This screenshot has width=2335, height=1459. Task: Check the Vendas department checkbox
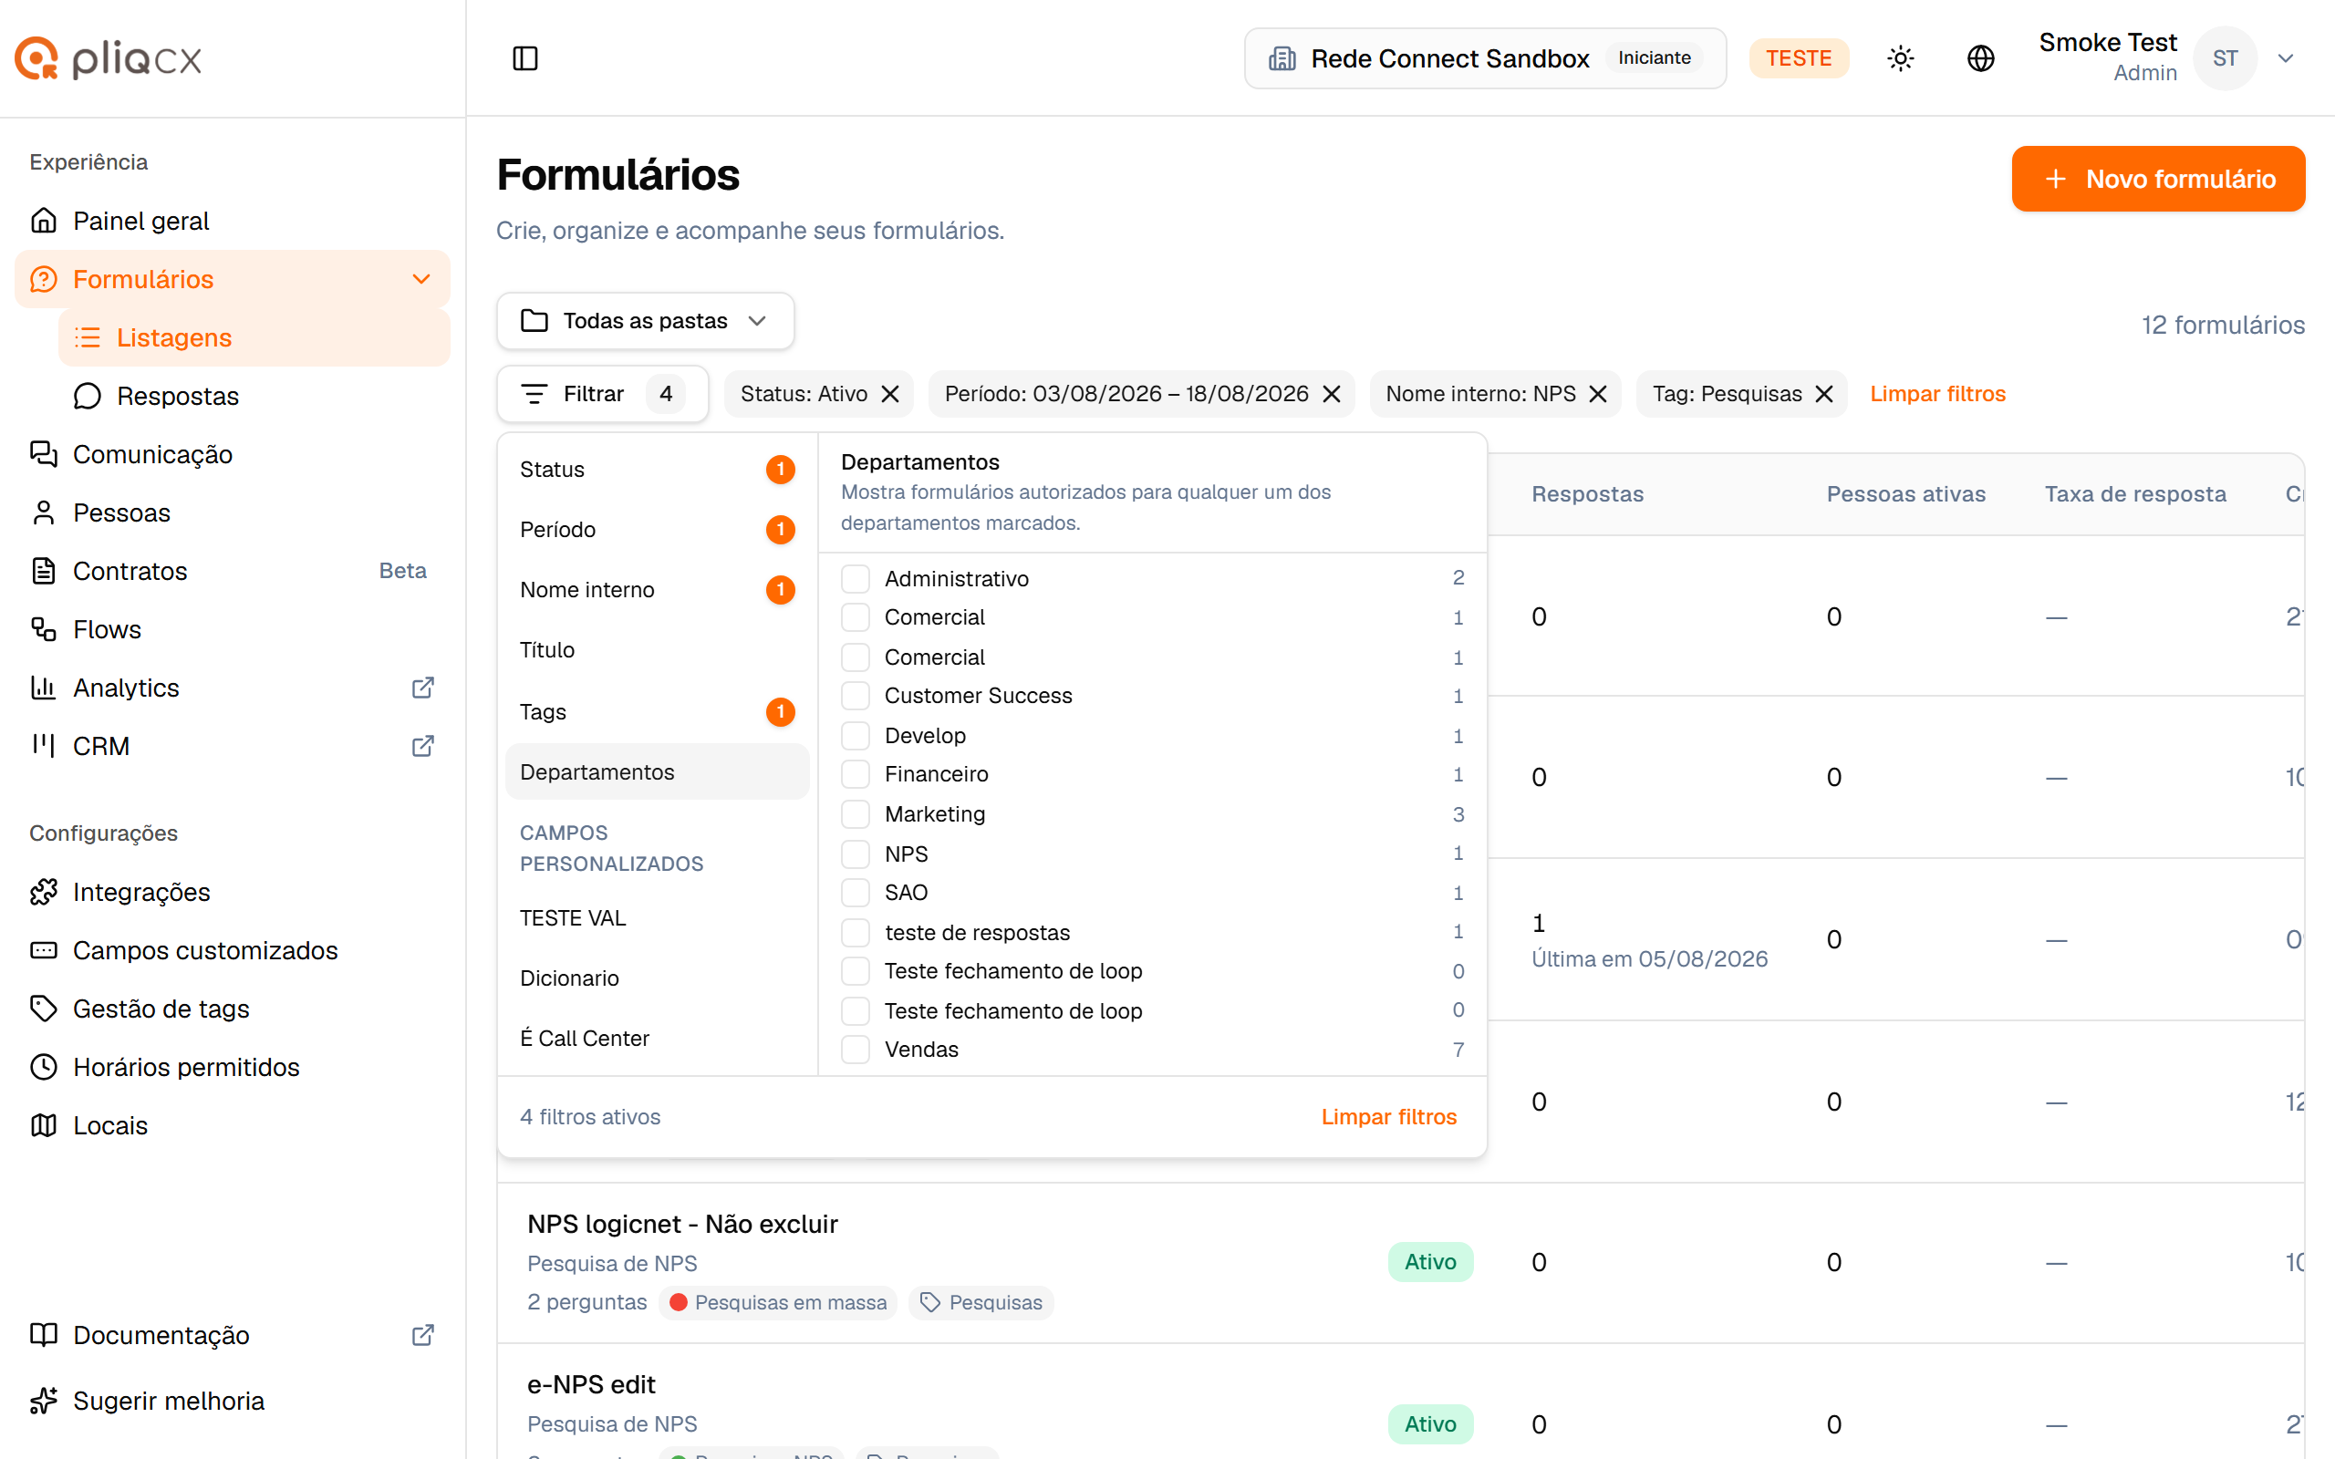click(855, 1050)
